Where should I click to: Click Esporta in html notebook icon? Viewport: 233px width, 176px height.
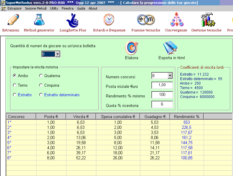pyautogui.click(x=170, y=48)
